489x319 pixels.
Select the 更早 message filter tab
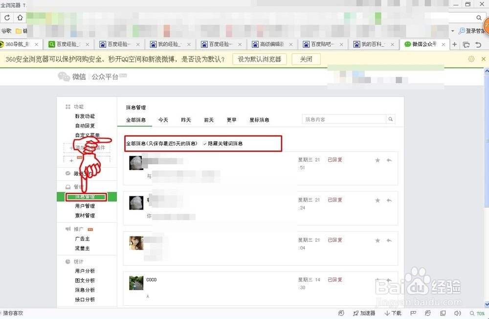[231, 120]
